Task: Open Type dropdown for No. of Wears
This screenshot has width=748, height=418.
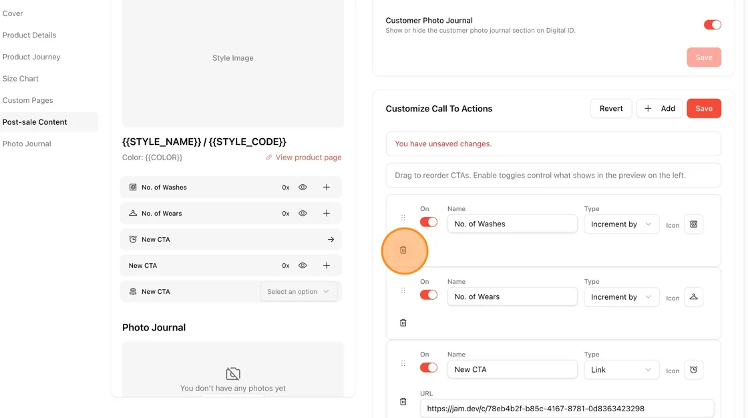Action: (x=621, y=296)
